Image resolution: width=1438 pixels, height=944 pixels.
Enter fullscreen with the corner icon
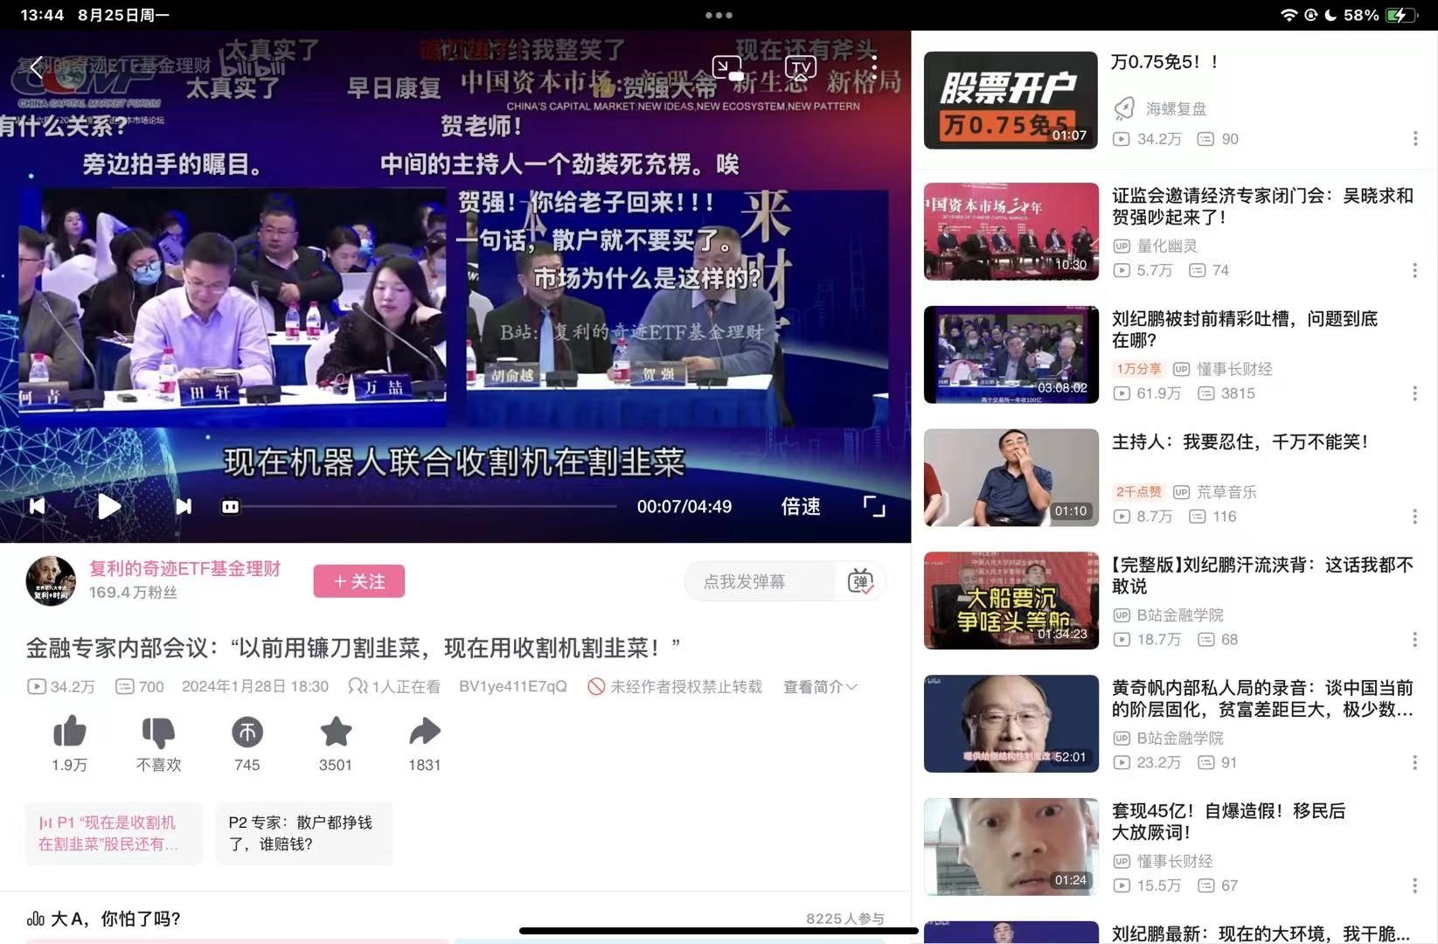pyautogui.click(x=874, y=506)
